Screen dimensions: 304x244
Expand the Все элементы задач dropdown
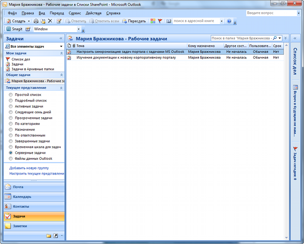[61, 46]
